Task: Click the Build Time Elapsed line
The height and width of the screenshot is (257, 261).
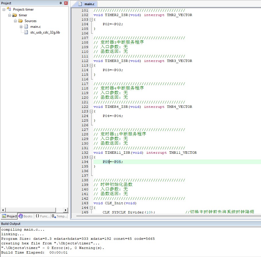Action: click(x=34, y=252)
